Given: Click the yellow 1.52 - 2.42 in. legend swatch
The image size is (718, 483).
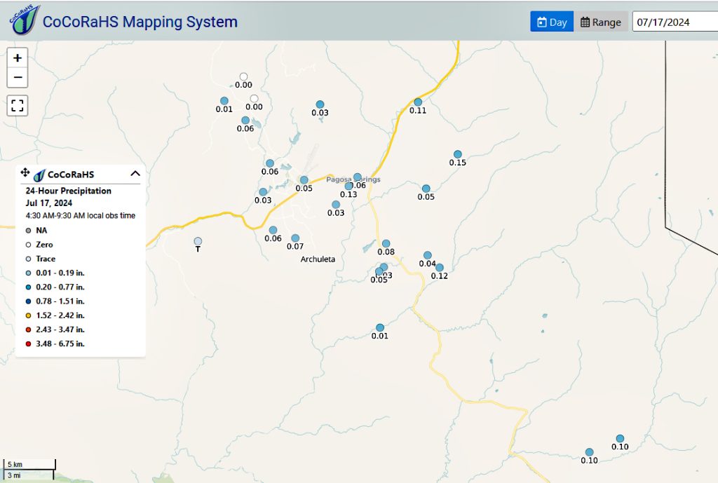Looking at the screenshot, I should coord(28,315).
